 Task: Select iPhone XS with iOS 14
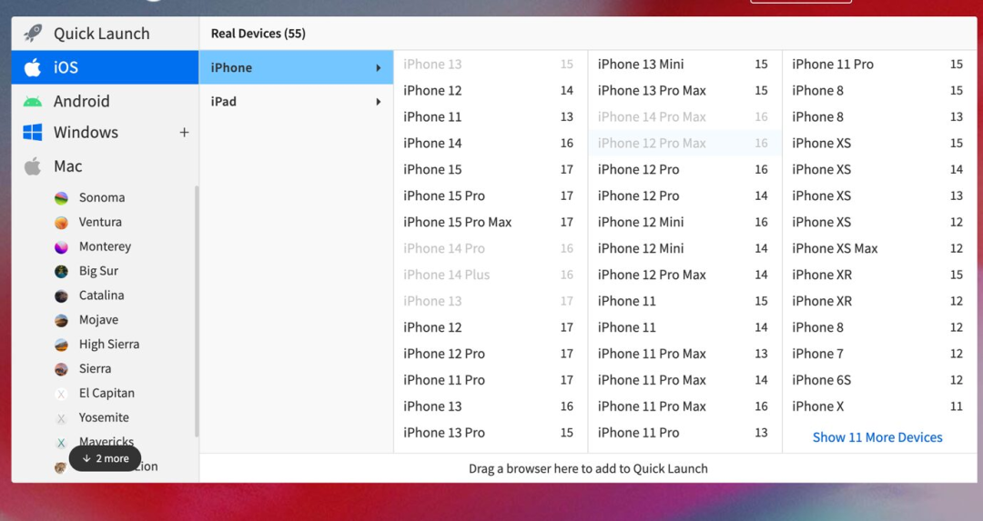point(878,169)
